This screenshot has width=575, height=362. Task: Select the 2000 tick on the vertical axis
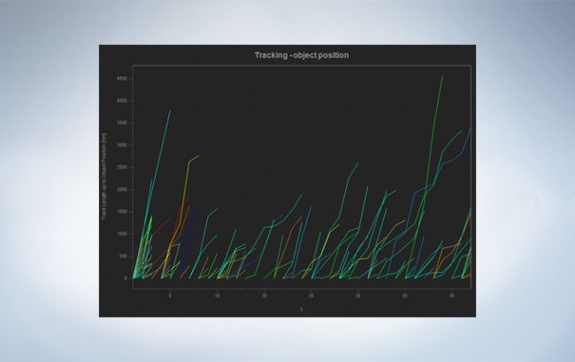pos(124,189)
